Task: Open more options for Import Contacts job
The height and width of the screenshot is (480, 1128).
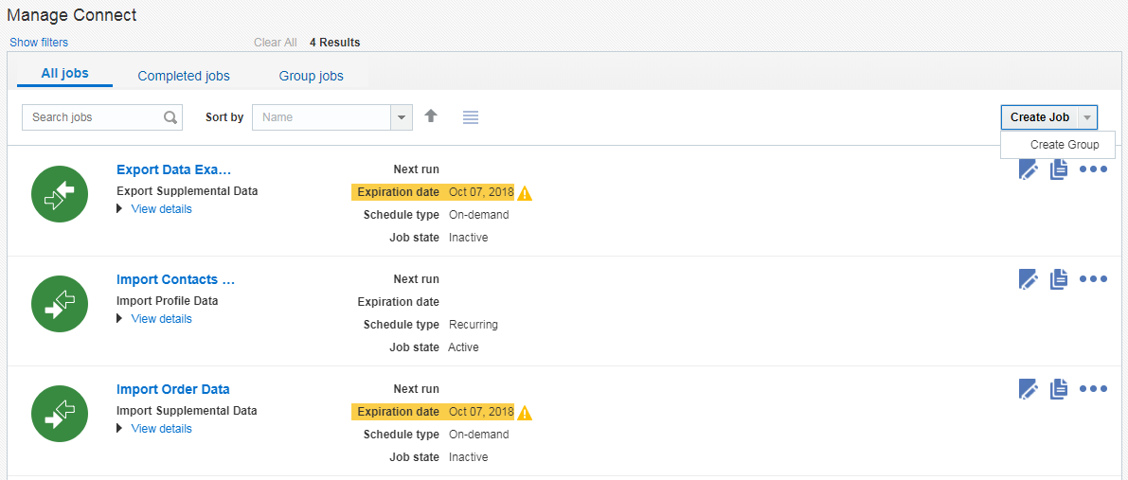Action: pyautogui.click(x=1093, y=279)
